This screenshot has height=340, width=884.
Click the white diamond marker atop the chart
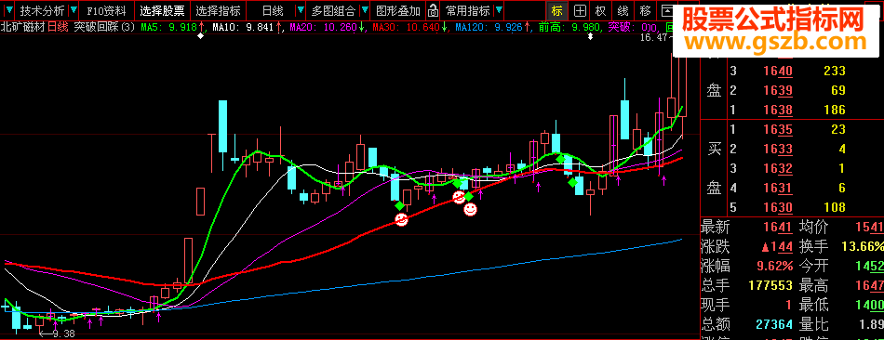coord(200,36)
